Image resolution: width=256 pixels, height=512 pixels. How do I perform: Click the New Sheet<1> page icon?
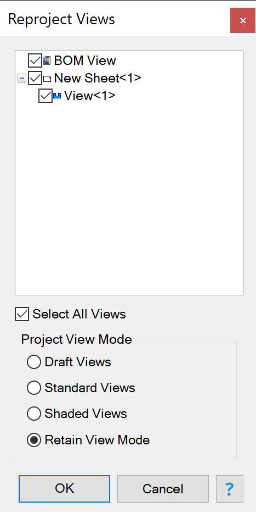(47, 79)
